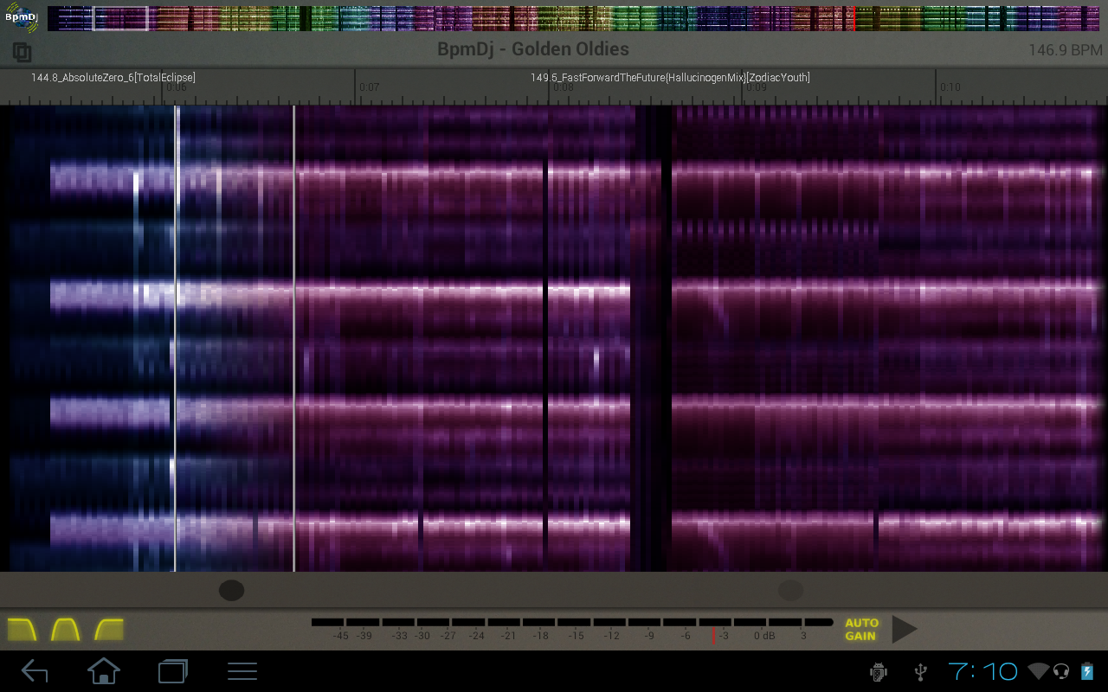The image size is (1108, 692).
Task: Show recent apps
Action: 173,670
